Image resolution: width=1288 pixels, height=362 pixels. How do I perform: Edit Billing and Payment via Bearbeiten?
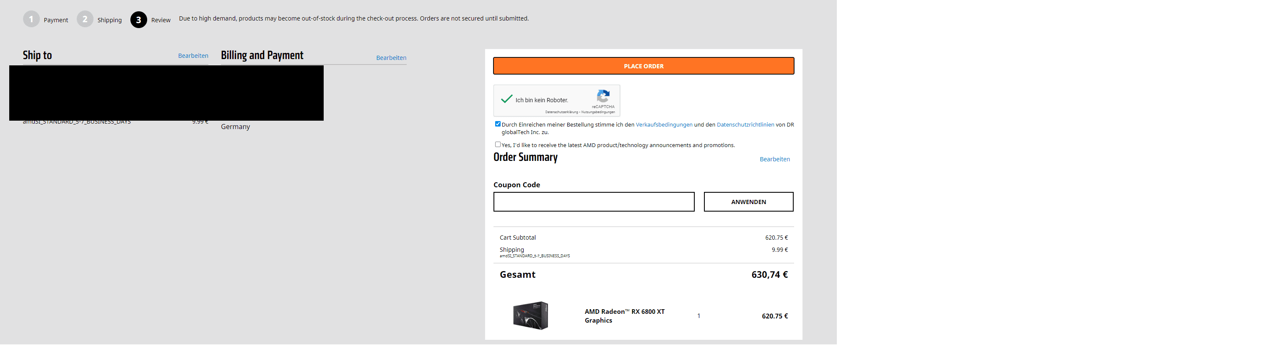pyautogui.click(x=391, y=57)
